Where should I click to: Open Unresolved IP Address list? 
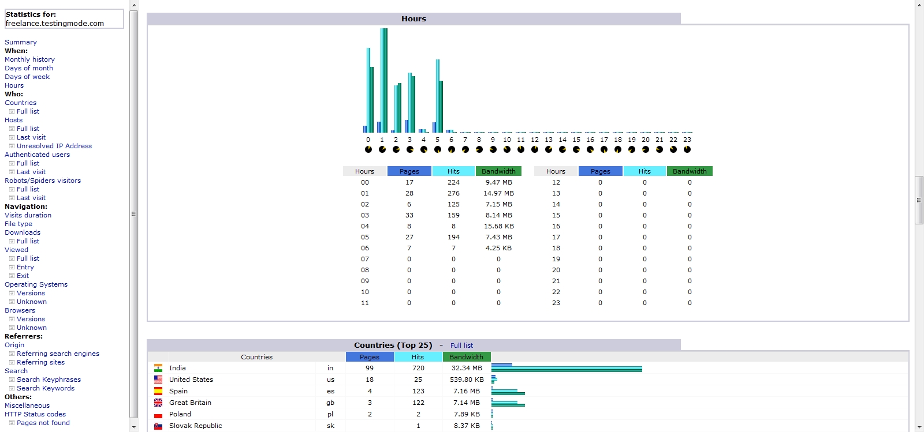point(54,146)
